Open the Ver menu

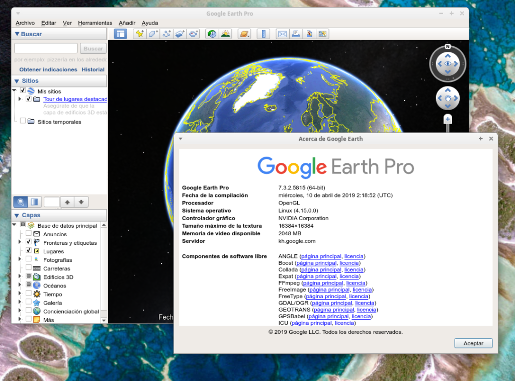point(67,23)
